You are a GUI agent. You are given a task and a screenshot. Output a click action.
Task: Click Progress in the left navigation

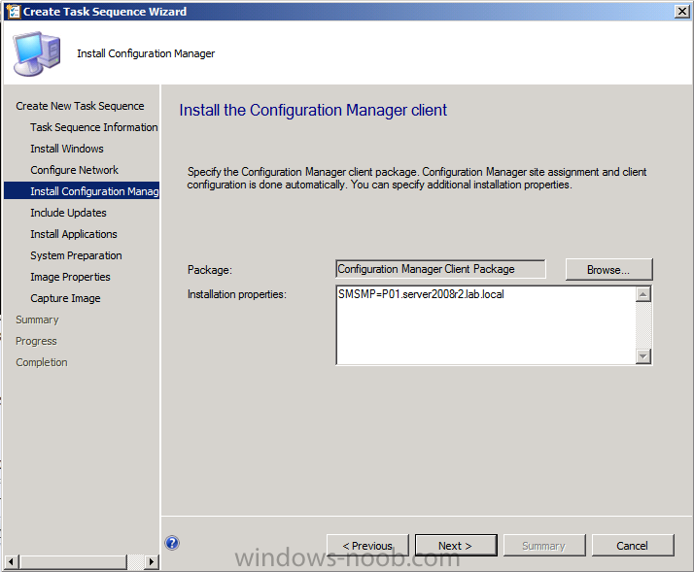tap(36, 341)
